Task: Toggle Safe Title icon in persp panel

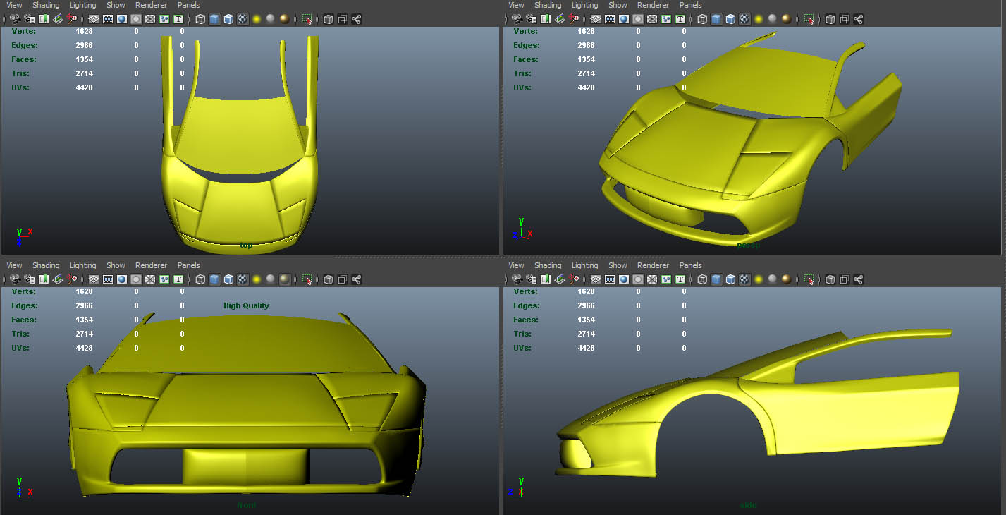Action: [x=680, y=19]
